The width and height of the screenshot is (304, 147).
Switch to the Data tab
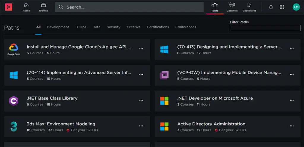(x=96, y=27)
